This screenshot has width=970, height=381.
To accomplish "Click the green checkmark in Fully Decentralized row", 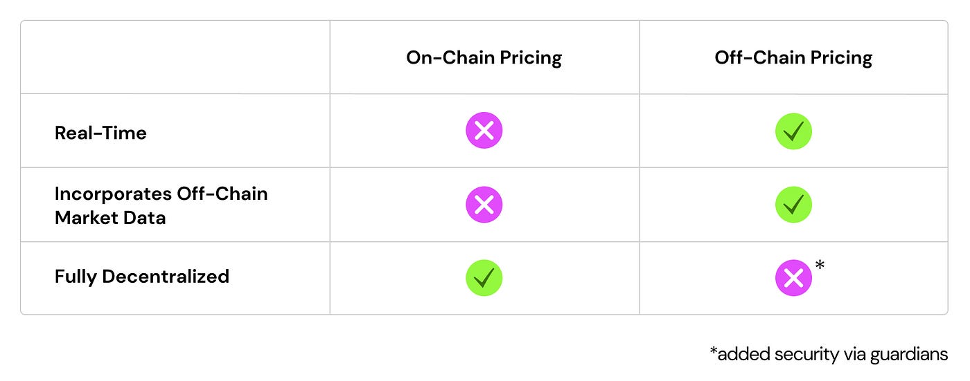I will (484, 278).
